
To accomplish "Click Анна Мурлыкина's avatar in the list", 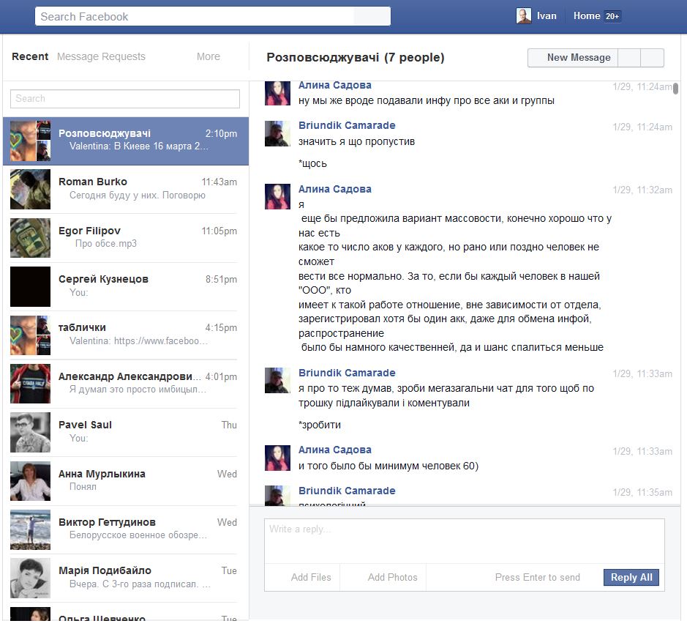I will pyautogui.click(x=30, y=481).
